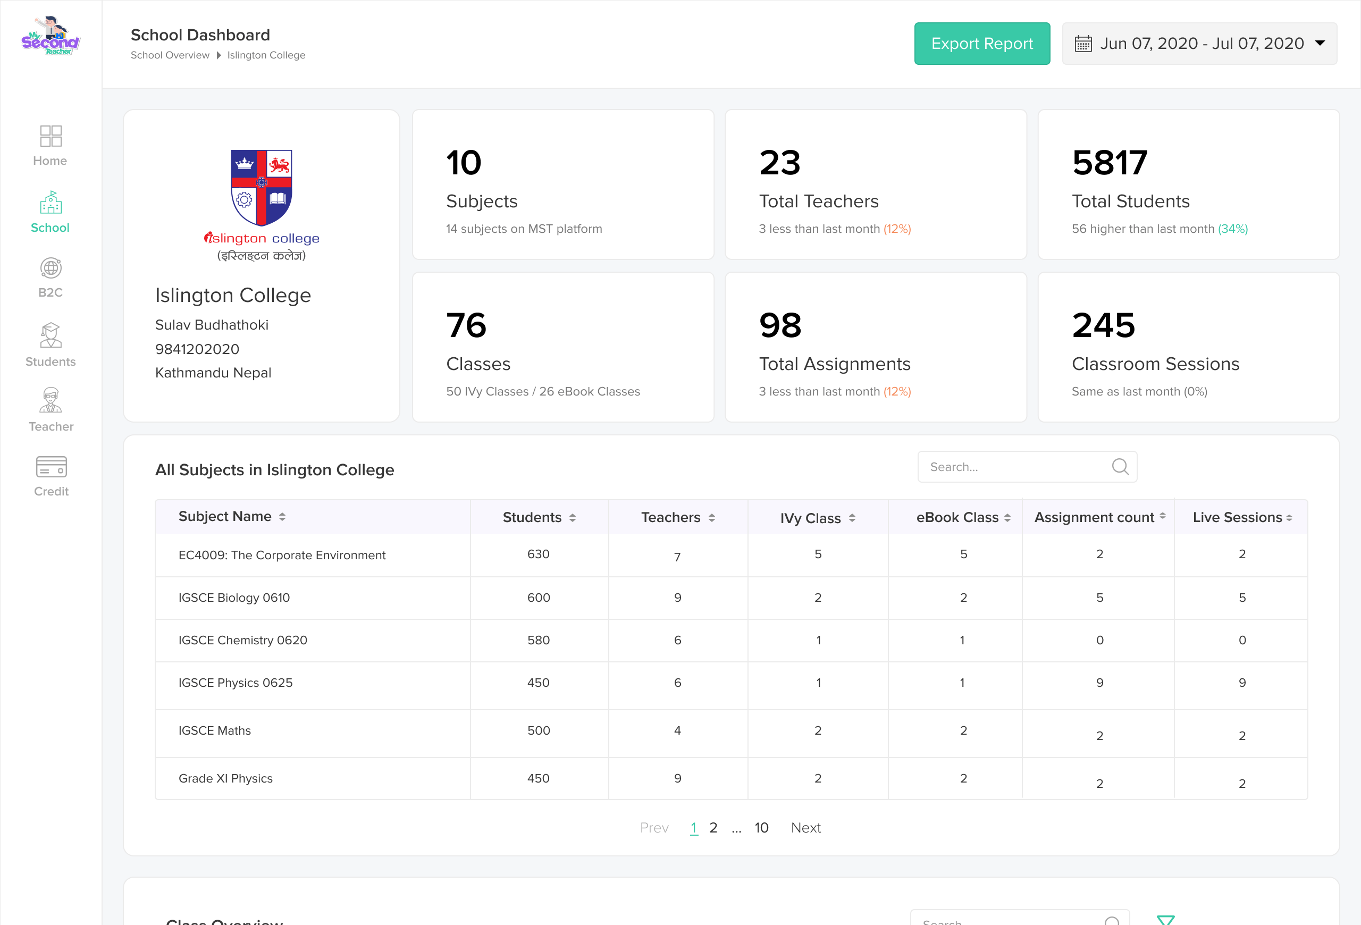Open the Students sidebar section
Image resolution: width=1361 pixels, height=925 pixels.
[51, 345]
